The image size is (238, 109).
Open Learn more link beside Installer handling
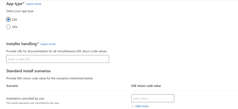pos(48,44)
